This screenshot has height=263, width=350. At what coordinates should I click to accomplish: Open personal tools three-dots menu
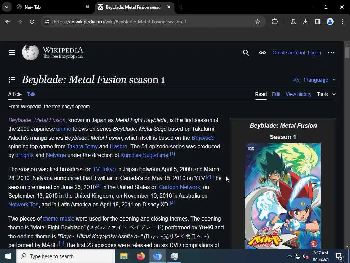click(x=331, y=53)
